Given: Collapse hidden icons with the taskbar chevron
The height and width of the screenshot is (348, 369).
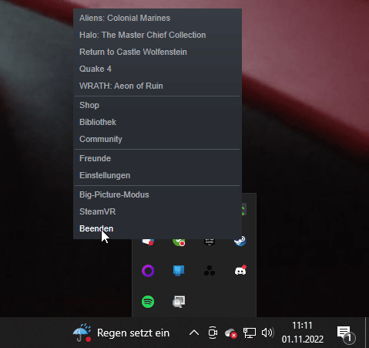Looking at the screenshot, I should point(194,333).
